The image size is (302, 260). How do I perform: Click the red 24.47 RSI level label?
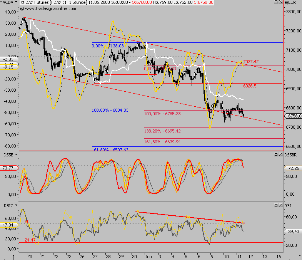[x=30, y=240]
